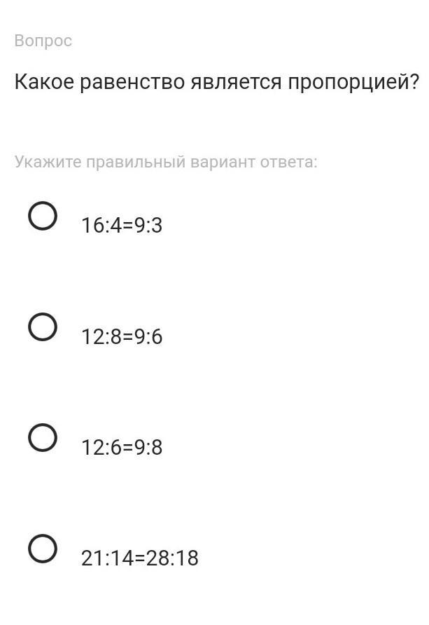This screenshot has height=625, width=429.
Task: Select the radio button for 16:4=9:3
Action: 43,216
